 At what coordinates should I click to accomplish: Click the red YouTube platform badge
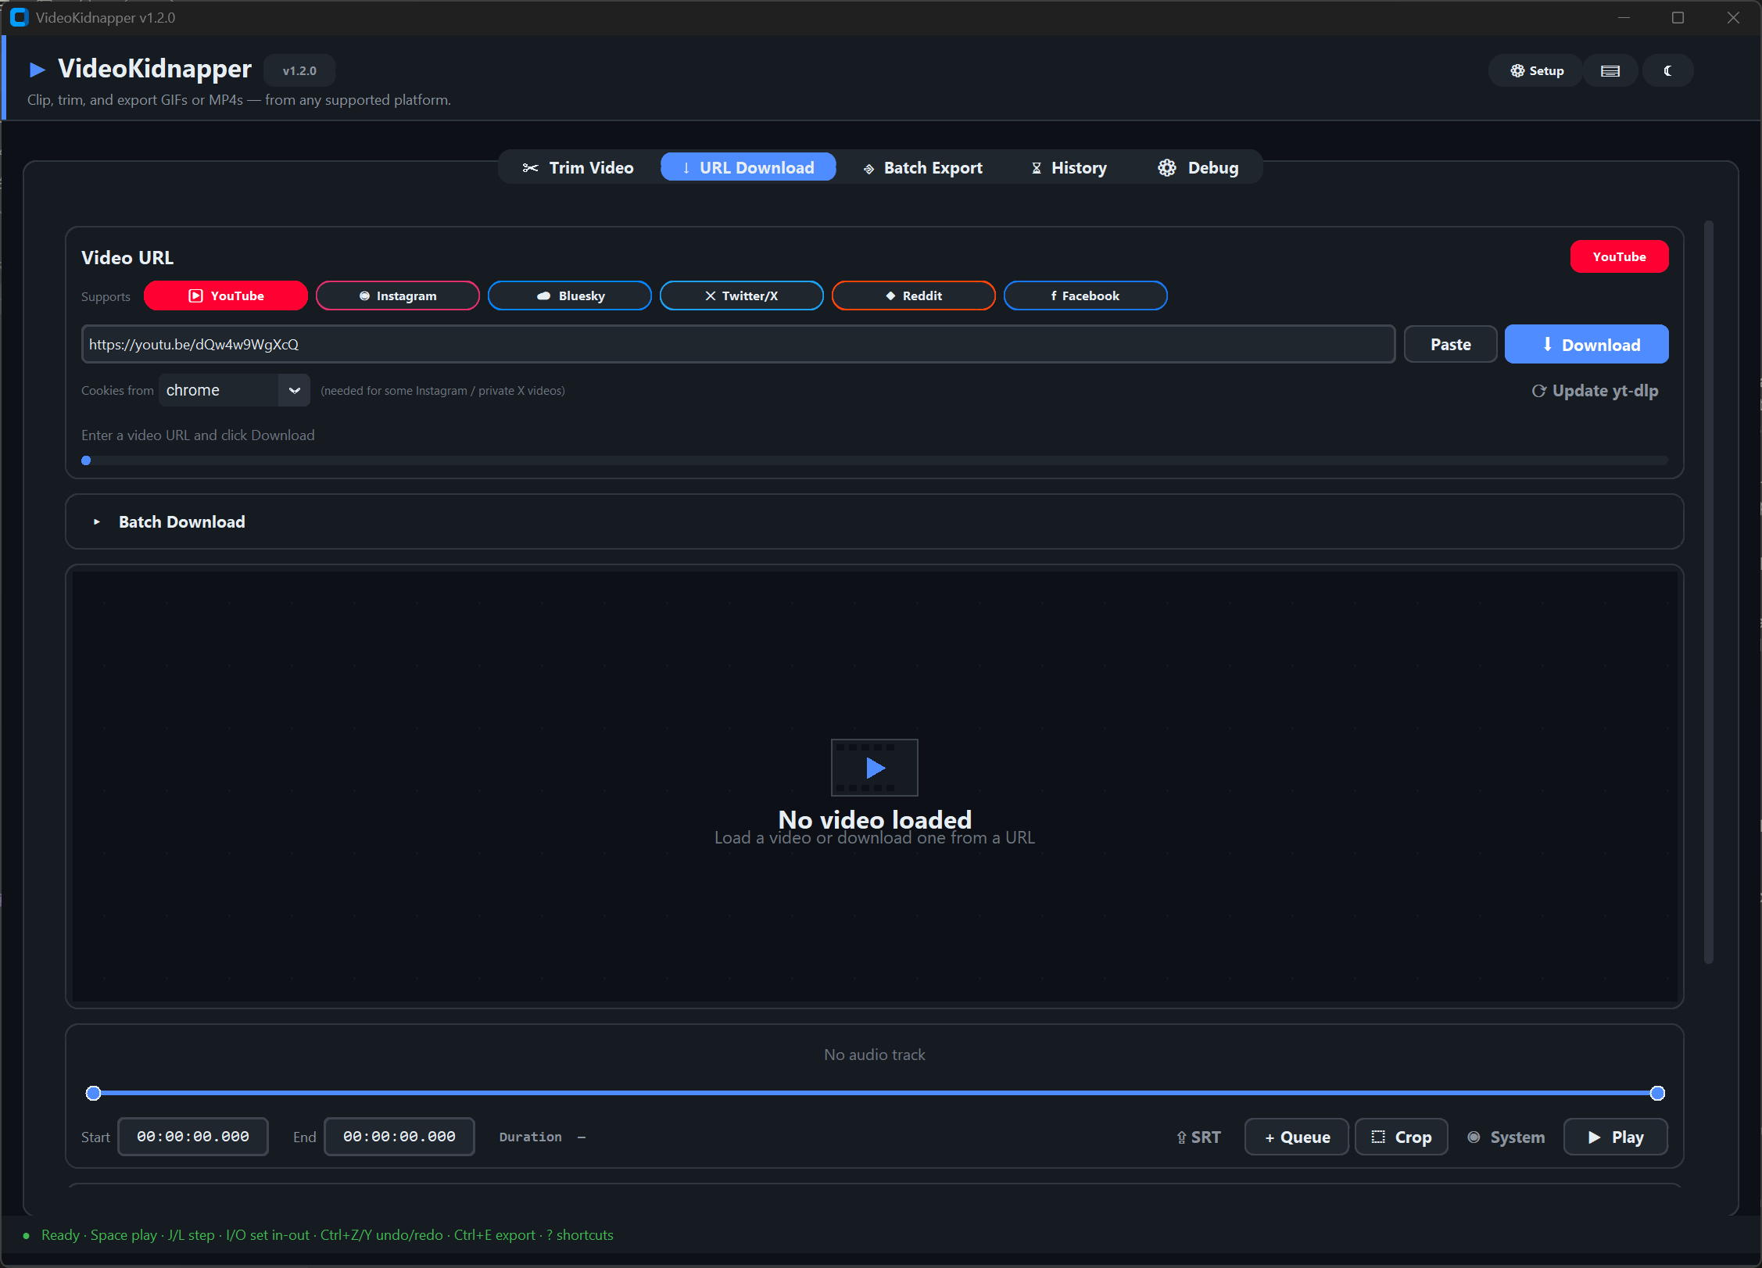tap(1619, 256)
